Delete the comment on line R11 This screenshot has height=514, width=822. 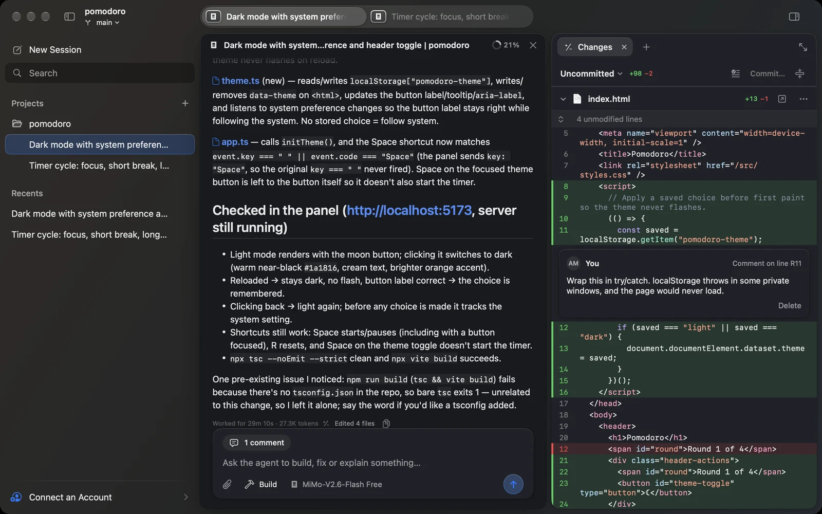(790, 305)
